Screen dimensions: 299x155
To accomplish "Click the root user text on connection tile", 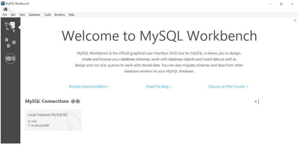I will coord(34,121).
